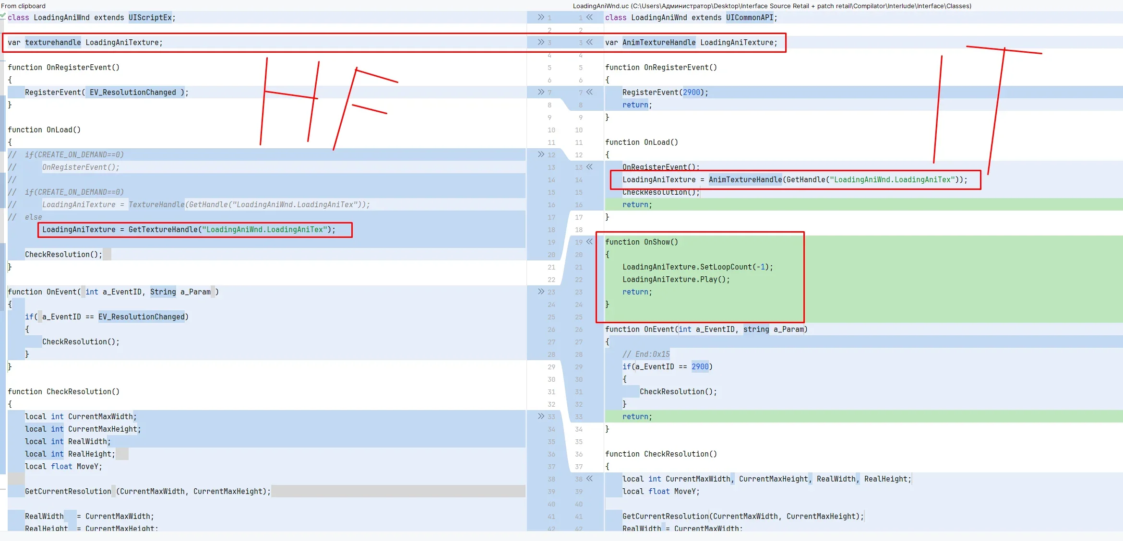This screenshot has width=1123, height=541.
Task: Apply right RegisterEvent(2900) change arrow, line 7
Action: (x=589, y=92)
